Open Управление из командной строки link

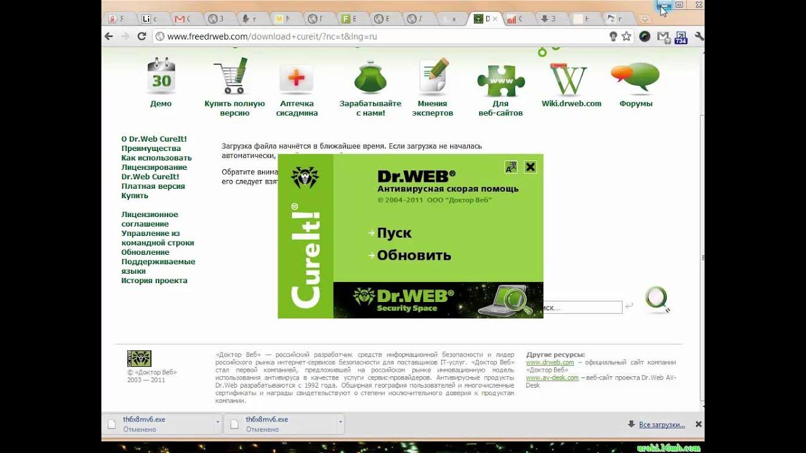158,238
